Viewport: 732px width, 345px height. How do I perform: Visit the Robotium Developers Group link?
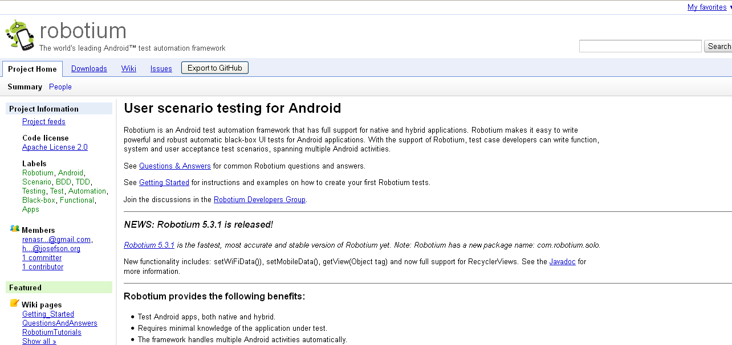pyautogui.click(x=260, y=200)
